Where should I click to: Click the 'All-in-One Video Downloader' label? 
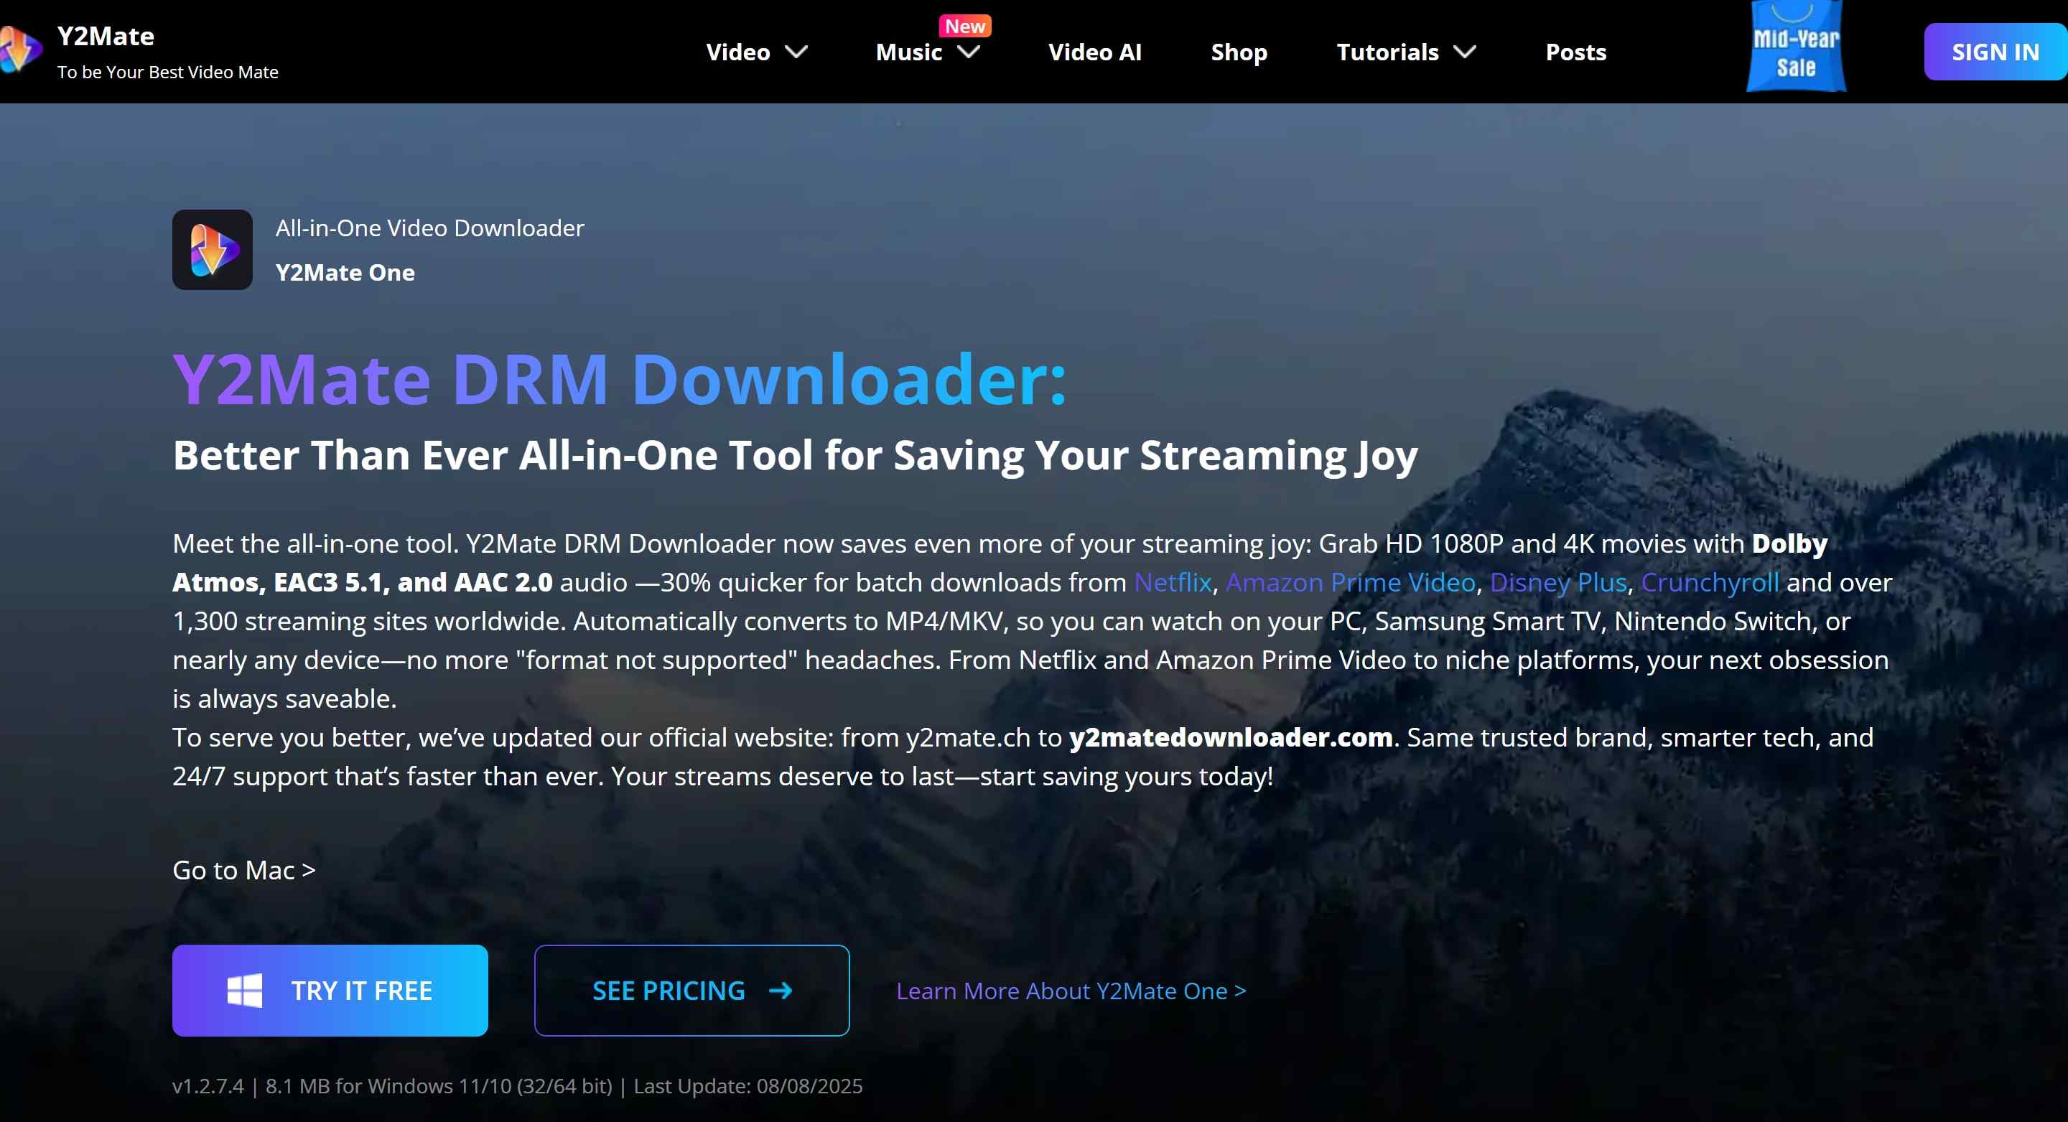(429, 228)
